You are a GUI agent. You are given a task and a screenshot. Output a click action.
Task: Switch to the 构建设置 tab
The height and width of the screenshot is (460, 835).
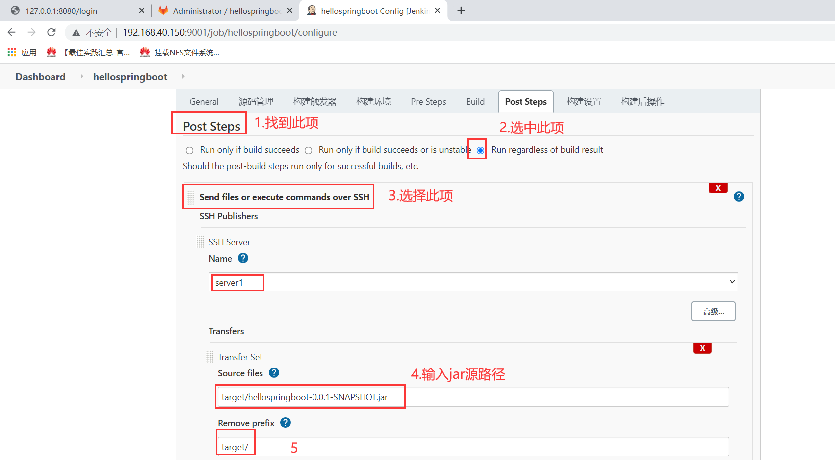584,101
